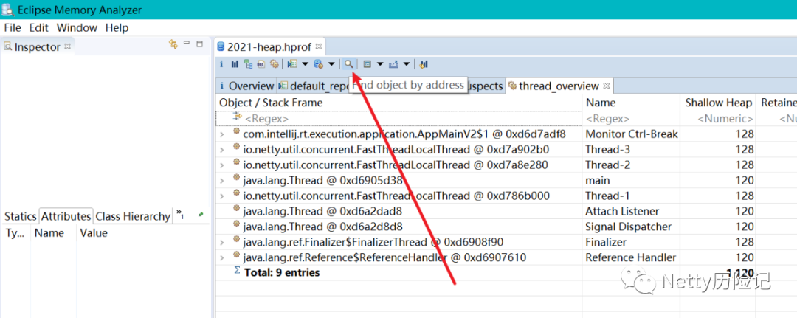Expand the FinalizerThread row
The width and height of the screenshot is (797, 318).
click(221, 242)
